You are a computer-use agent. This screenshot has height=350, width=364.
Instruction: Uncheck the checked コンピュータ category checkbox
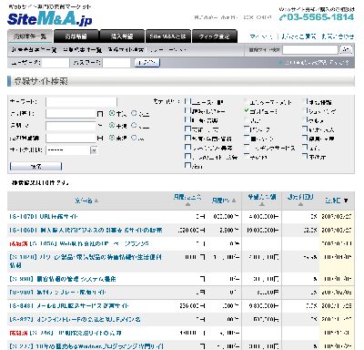click(x=247, y=111)
